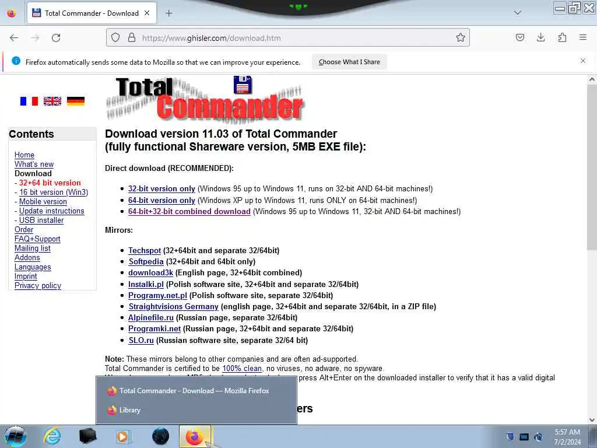Close the Total Commander - Download tab

click(147, 13)
